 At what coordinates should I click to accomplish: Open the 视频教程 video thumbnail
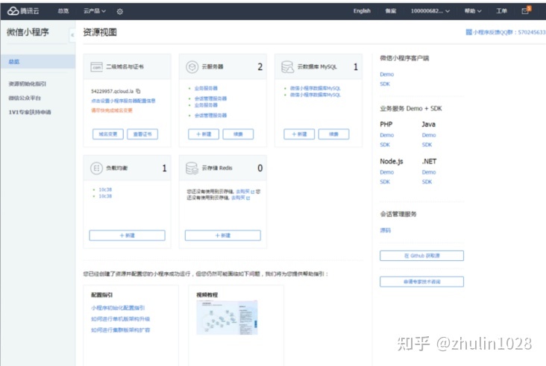[227, 318]
